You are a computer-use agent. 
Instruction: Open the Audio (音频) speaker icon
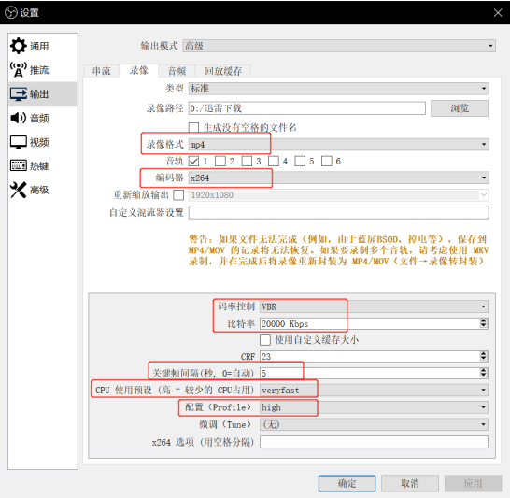coord(19,118)
